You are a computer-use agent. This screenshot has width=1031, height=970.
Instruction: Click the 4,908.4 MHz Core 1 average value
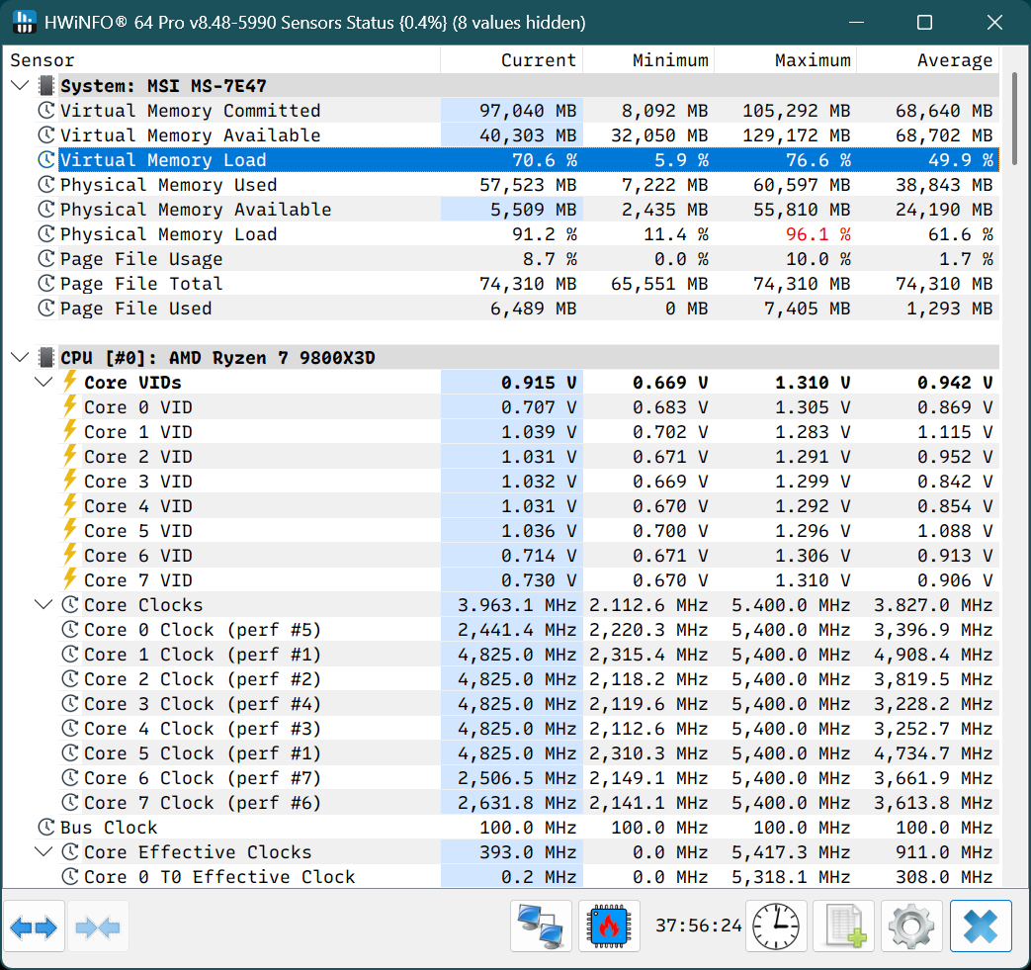point(933,655)
